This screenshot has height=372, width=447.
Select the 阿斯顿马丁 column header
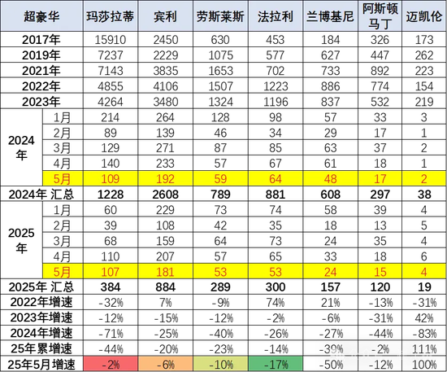[380, 16]
